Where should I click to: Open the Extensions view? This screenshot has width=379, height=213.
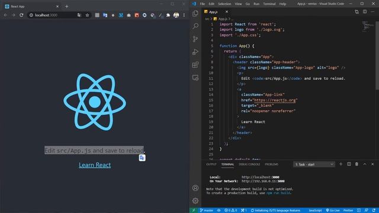[195, 64]
